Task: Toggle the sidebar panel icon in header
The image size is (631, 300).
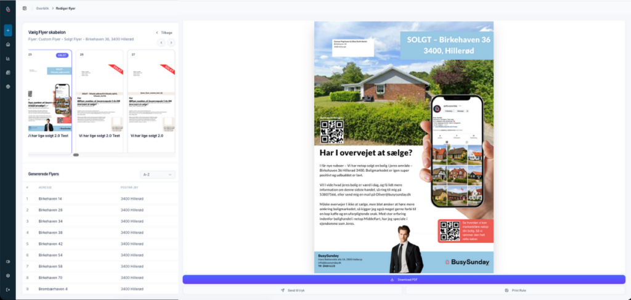Action: (x=25, y=9)
